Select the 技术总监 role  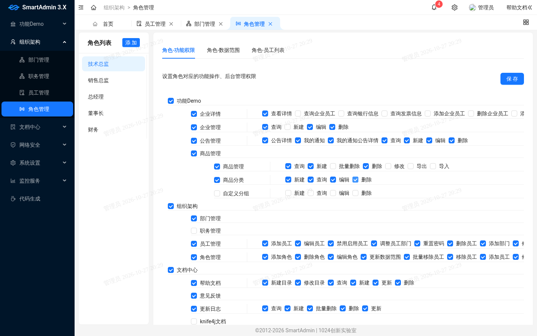coord(113,64)
